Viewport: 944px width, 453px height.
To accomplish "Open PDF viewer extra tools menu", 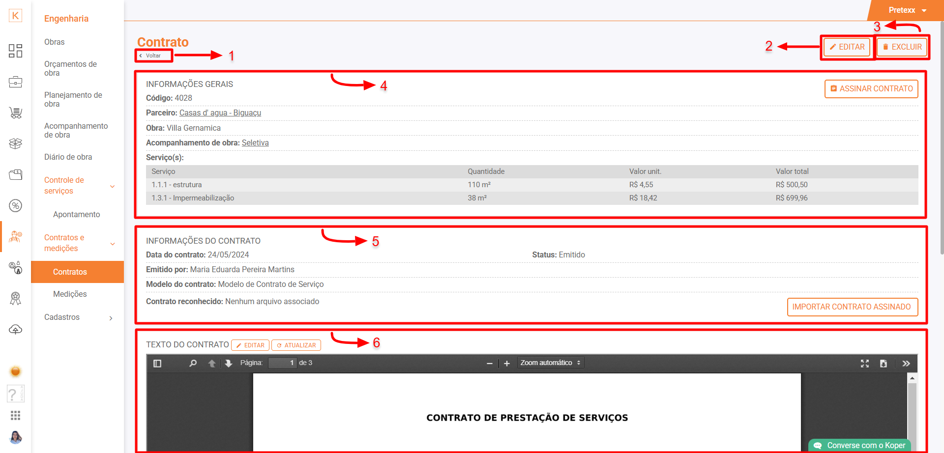I will coord(906,364).
